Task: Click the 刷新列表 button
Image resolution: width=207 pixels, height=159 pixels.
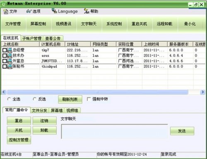Action: point(70,100)
